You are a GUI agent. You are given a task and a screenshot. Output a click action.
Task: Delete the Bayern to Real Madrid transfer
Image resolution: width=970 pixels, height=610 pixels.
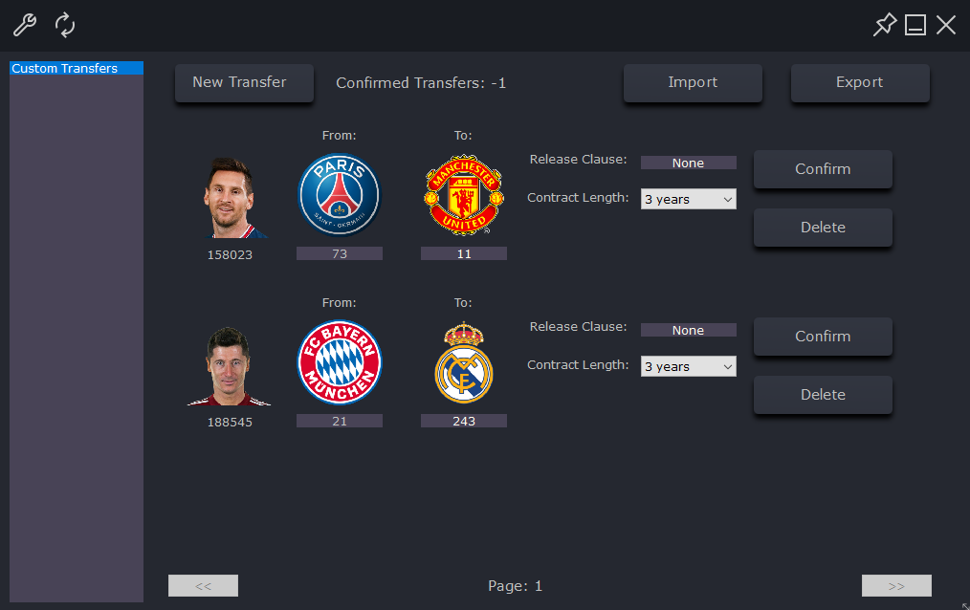coord(823,395)
